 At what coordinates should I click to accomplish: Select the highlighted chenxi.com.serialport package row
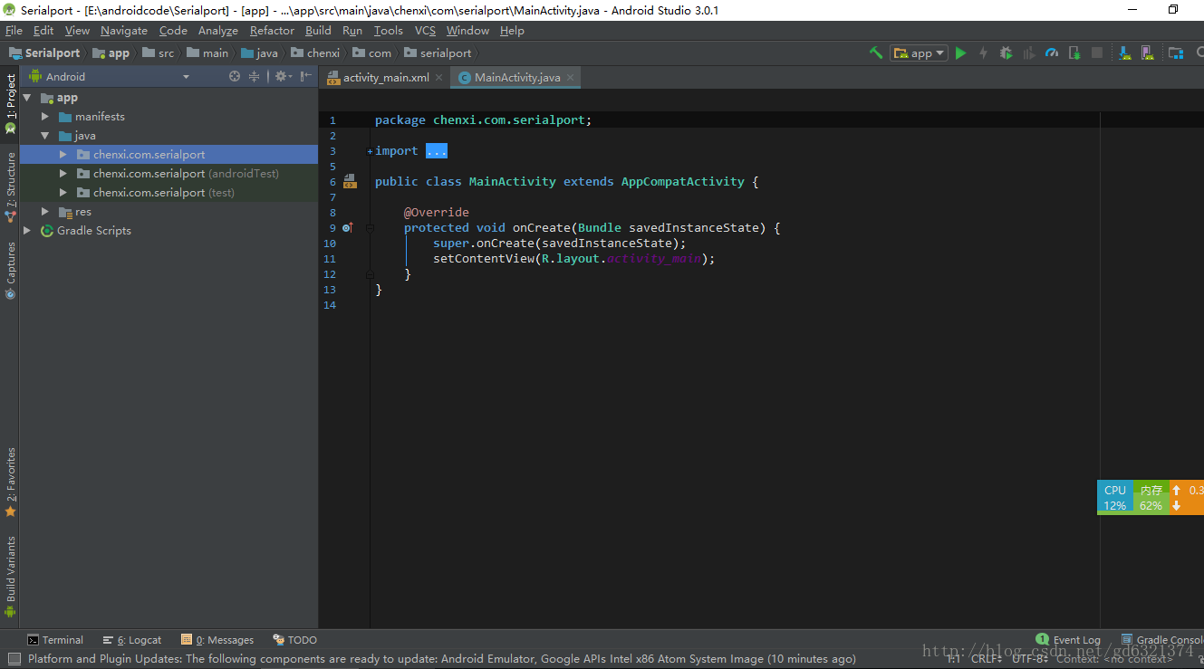[169, 155]
